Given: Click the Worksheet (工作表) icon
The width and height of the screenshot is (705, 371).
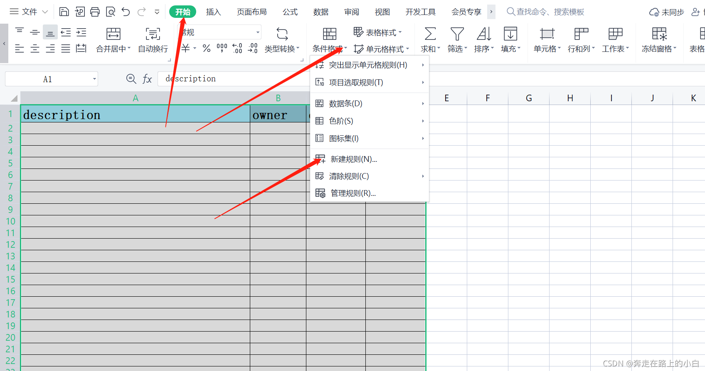Looking at the screenshot, I should tap(615, 34).
